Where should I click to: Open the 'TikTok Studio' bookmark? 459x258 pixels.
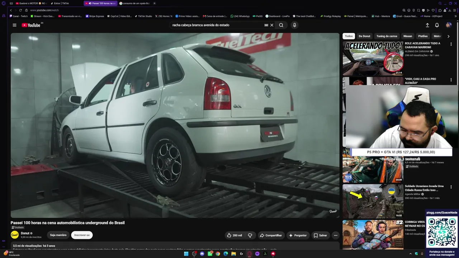[x=143, y=16]
